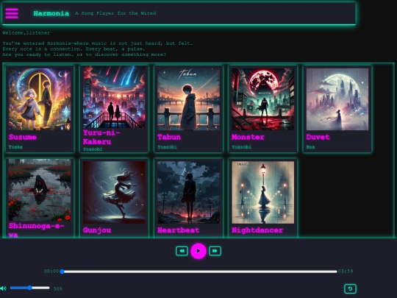Screen dimensions: 397x298
Task: Mute the volume speaker icon
Action: [x=4, y=288]
